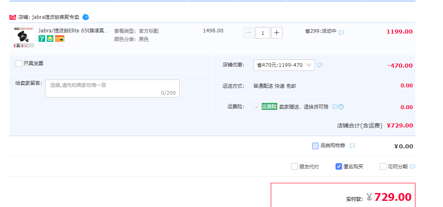The width and height of the screenshot is (443, 207).
Task: Increase quantity with the plus button
Action: coord(276,33)
